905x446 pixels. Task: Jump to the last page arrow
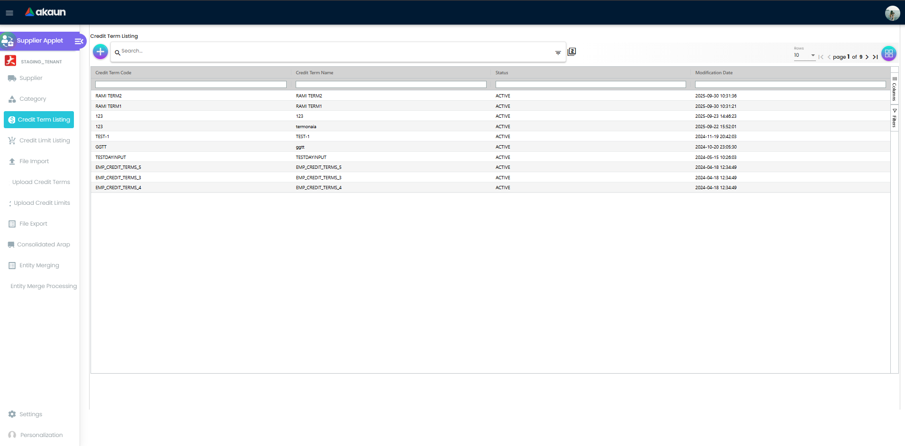(875, 57)
